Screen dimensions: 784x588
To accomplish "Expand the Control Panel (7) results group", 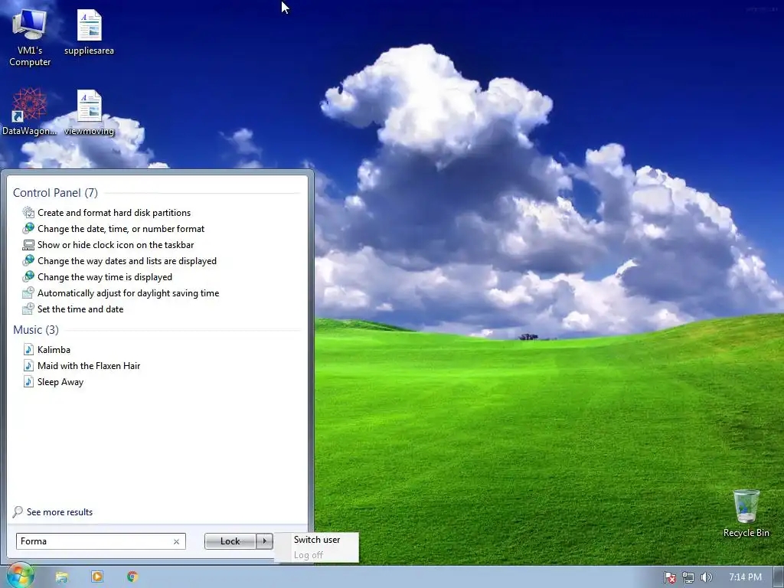I will (55, 192).
